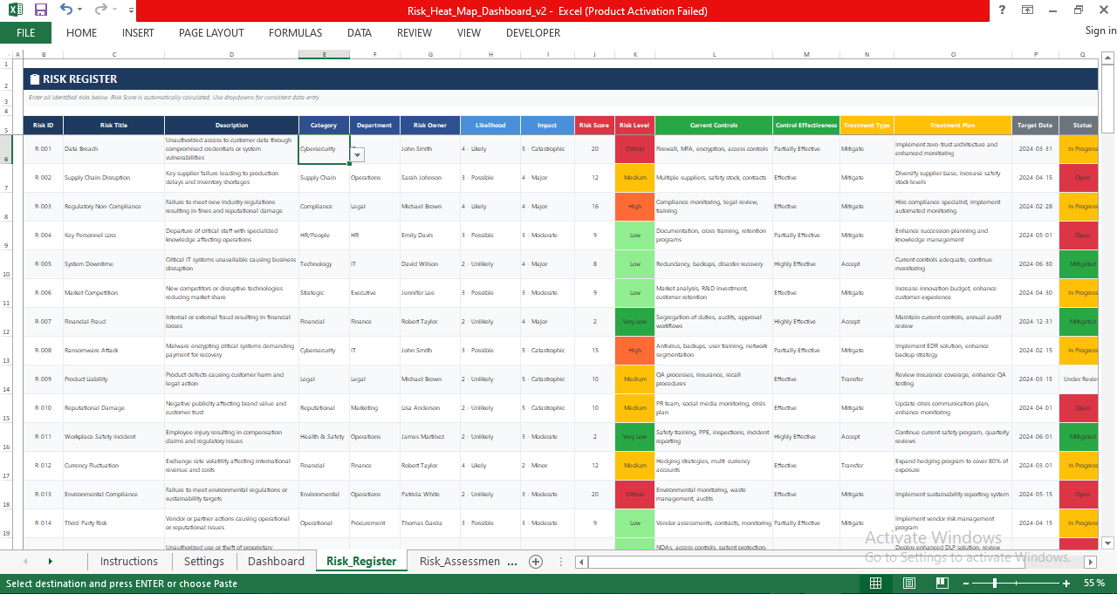Click the Sign in link

coord(1100,31)
